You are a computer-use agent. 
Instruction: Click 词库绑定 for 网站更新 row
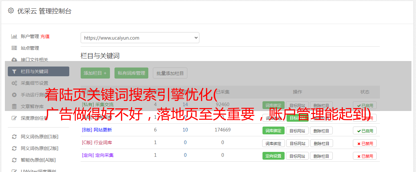pyautogui.click(x=274, y=130)
